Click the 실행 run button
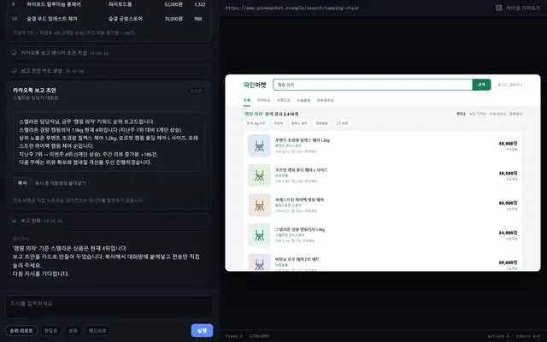This screenshot has height=342, width=547. (x=202, y=331)
